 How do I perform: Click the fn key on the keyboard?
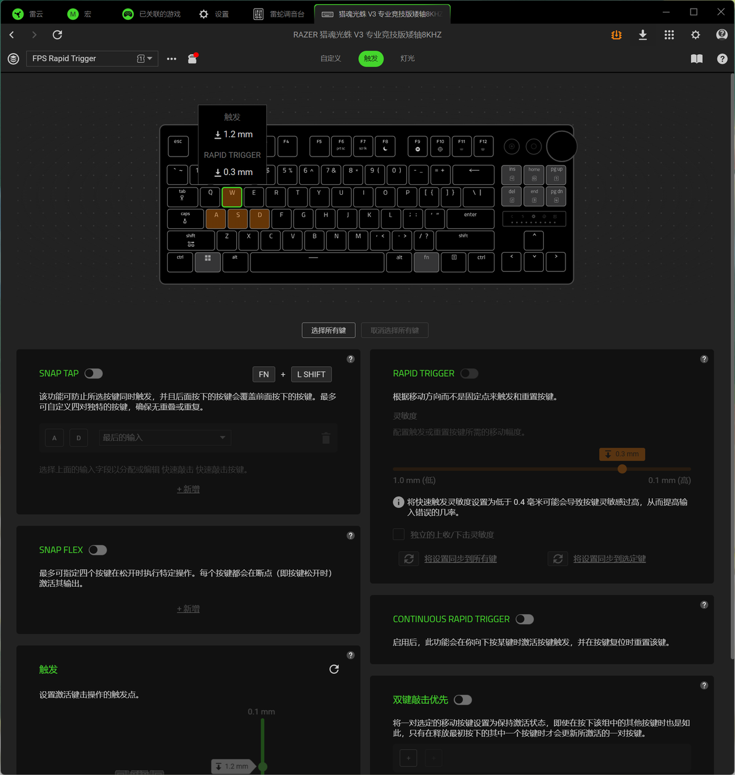[426, 262]
